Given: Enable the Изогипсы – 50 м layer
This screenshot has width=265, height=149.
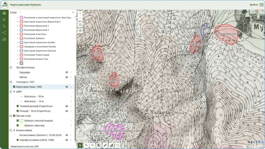Looking at the screenshot, I should (18, 96).
